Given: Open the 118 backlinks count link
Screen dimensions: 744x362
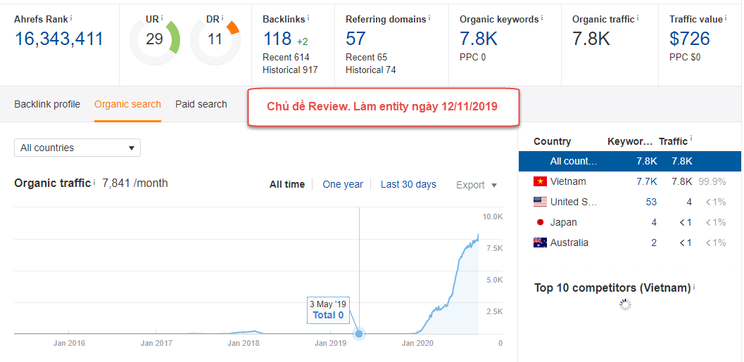Looking at the screenshot, I should [x=277, y=39].
